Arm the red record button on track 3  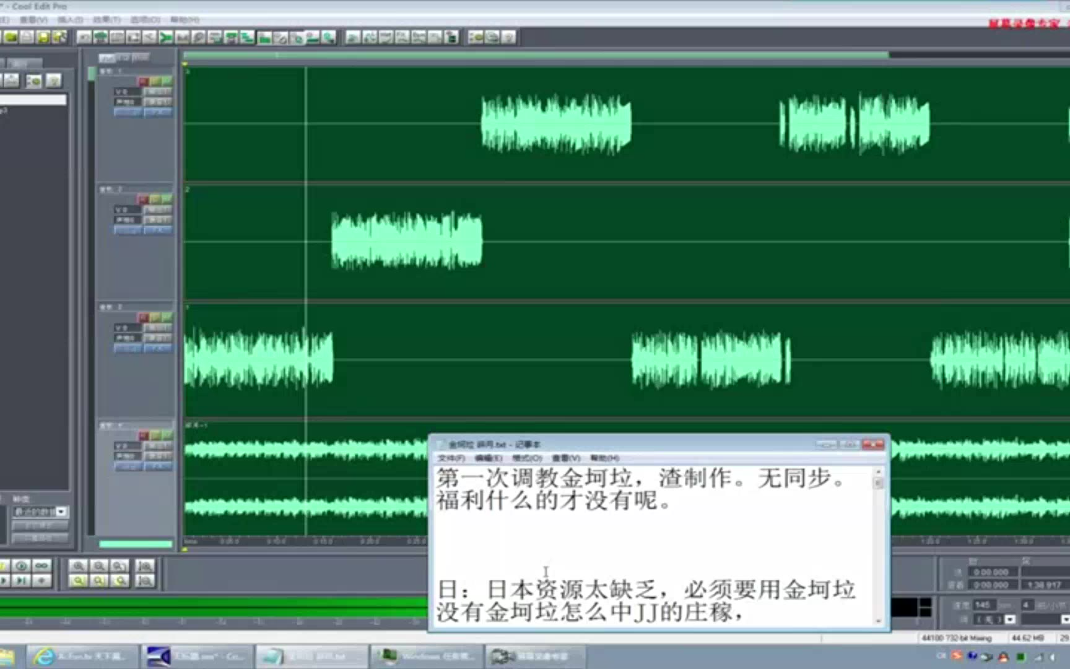click(x=143, y=318)
